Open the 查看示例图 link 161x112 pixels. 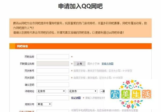click(x=107, y=64)
